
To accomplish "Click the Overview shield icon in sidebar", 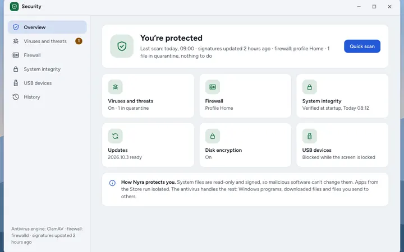I will [16, 27].
